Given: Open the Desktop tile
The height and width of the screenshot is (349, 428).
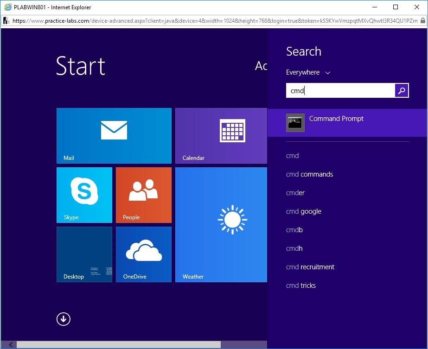Looking at the screenshot, I should click(84, 254).
